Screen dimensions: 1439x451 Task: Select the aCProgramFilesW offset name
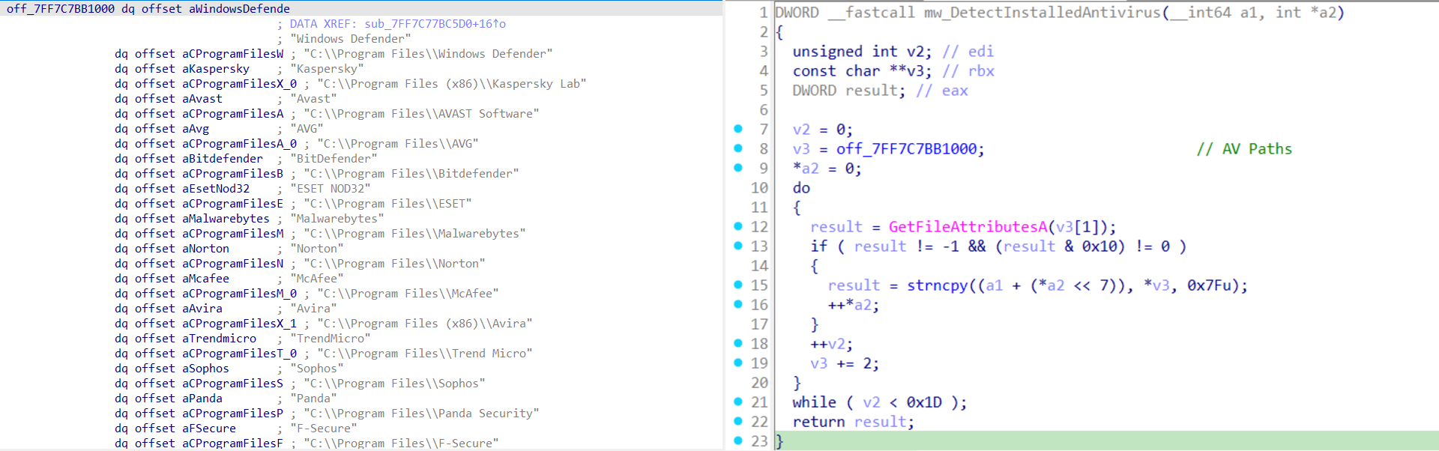click(232, 54)
